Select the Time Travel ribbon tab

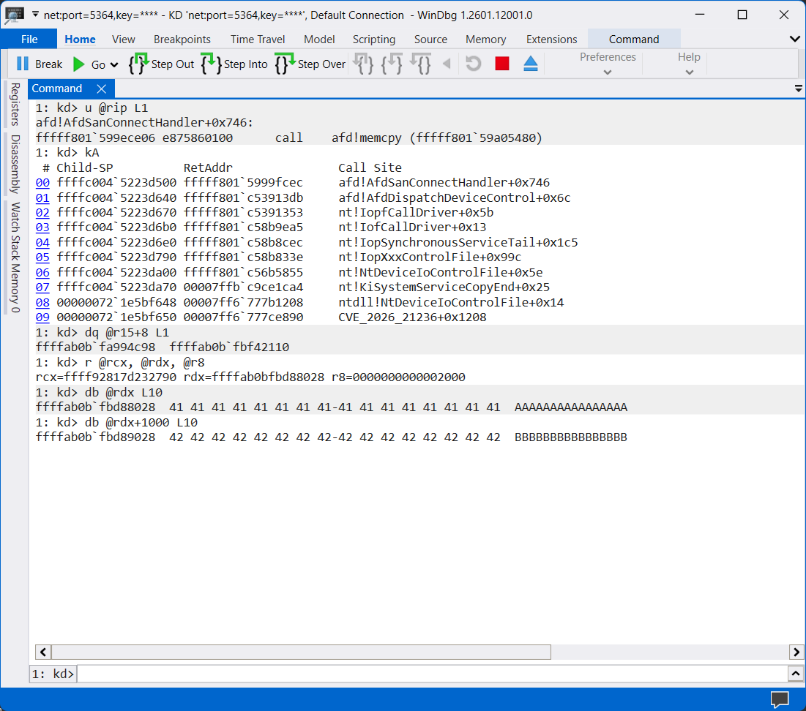click(258, 39)
